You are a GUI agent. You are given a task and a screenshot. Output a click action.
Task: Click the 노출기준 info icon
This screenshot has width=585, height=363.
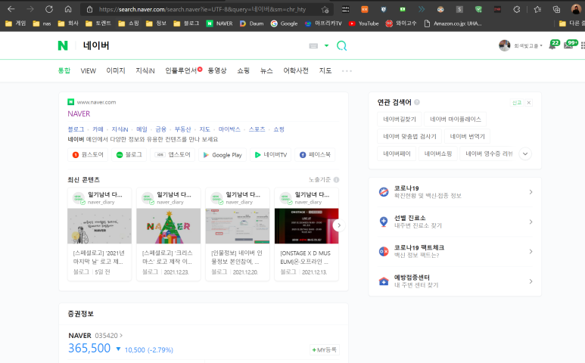tap(336, 180)
